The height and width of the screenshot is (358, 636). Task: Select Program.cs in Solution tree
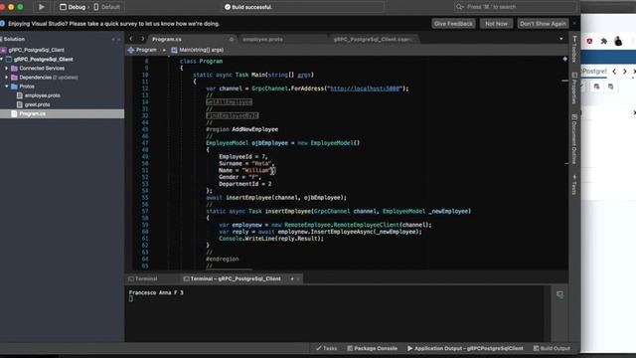coord(62,113)
